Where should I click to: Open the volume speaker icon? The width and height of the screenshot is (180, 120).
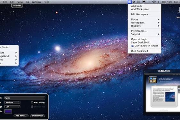(x=158, y=2)
